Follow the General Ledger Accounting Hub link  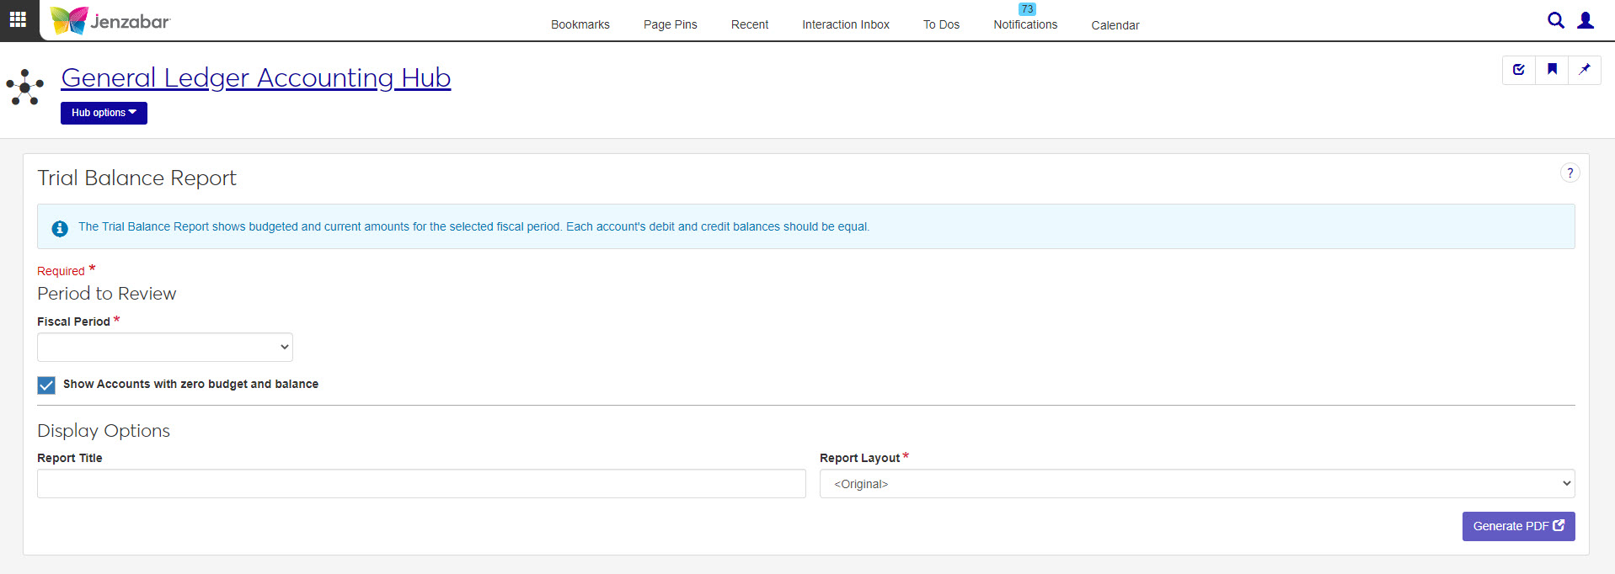pyautogui.click(x=256, y=77)
